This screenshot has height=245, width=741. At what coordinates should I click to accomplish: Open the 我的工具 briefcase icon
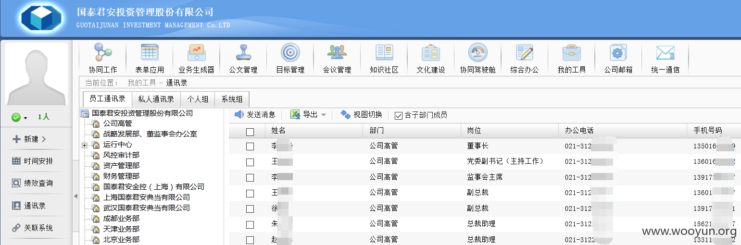(572, 52)
